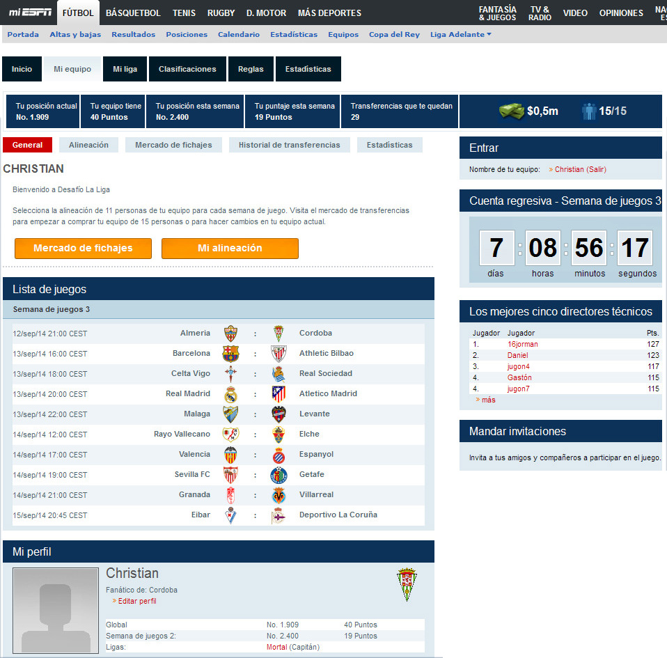The height and width of the screenshot is (658, 667).
Task: Open the RUGBY menu
Action: (x=221, y=13)
